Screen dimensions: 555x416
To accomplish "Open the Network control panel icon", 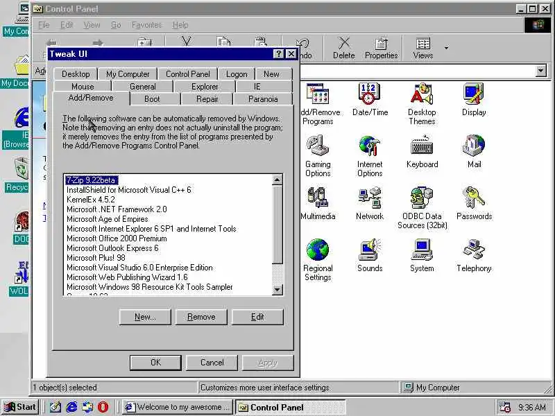I will (x=370, y=203).
